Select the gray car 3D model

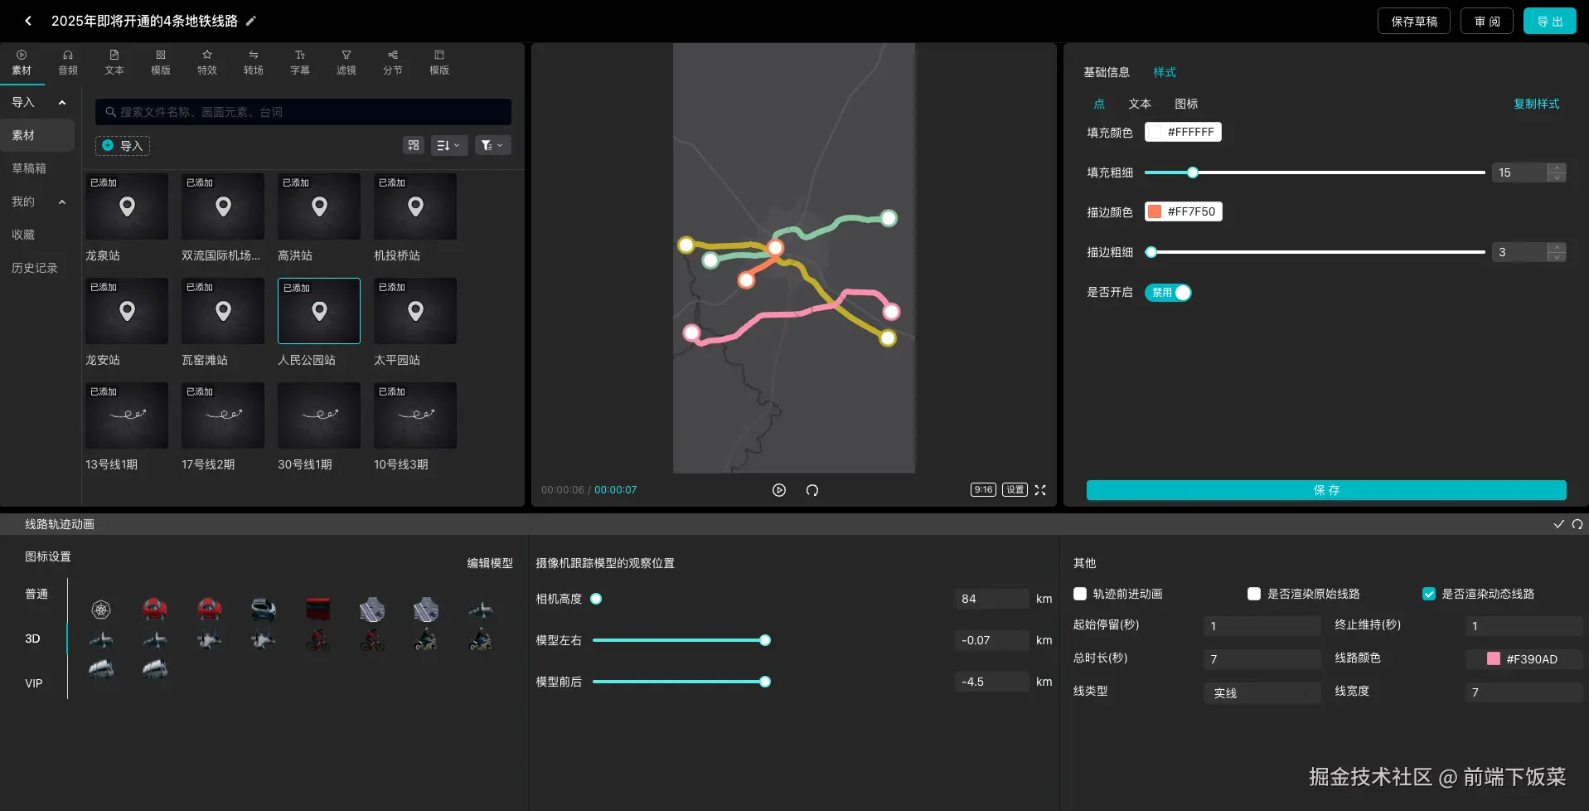tap(264, 610)
